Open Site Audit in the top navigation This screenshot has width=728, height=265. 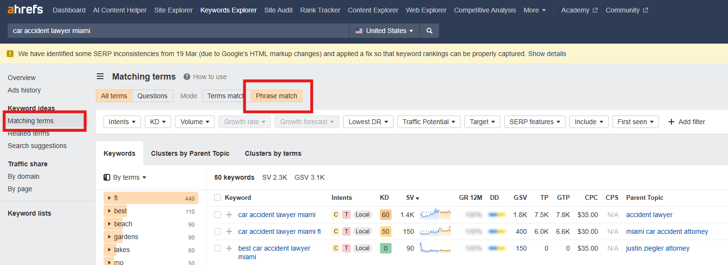(278, 10)
